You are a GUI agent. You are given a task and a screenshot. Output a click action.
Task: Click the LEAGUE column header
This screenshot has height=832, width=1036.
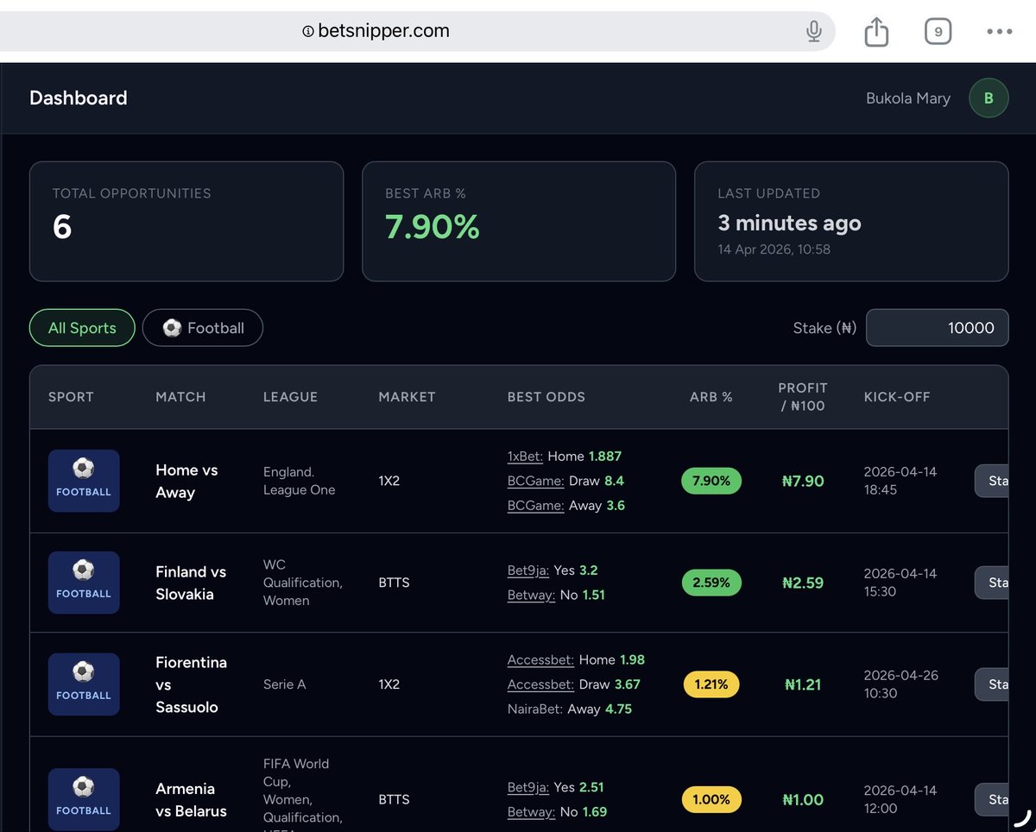(x=290, y=397)
